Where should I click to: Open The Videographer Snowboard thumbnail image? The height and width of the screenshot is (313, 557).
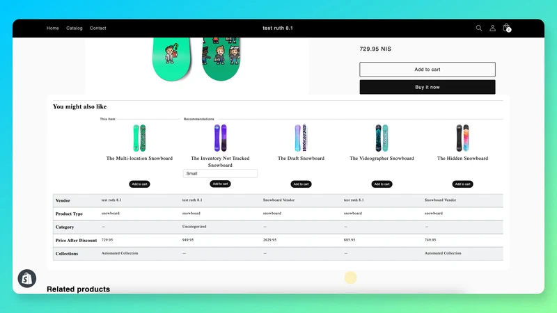[382, 138]
